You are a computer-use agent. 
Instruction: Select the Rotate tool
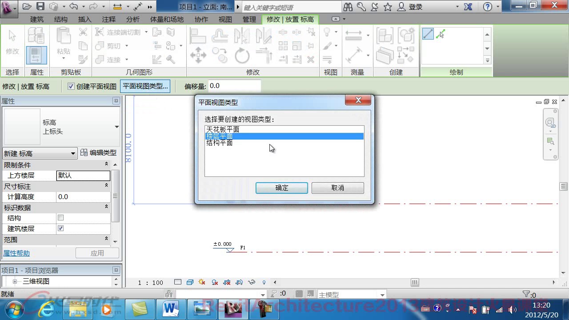pyautogui.click(x=242, y=56)
